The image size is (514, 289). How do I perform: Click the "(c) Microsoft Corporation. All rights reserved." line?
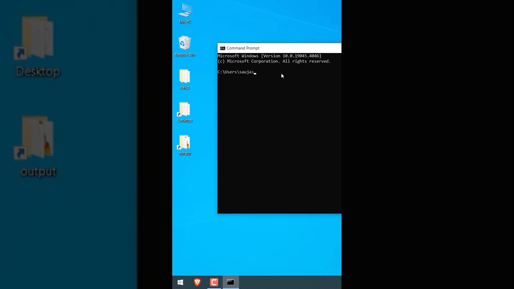point(274,61)
